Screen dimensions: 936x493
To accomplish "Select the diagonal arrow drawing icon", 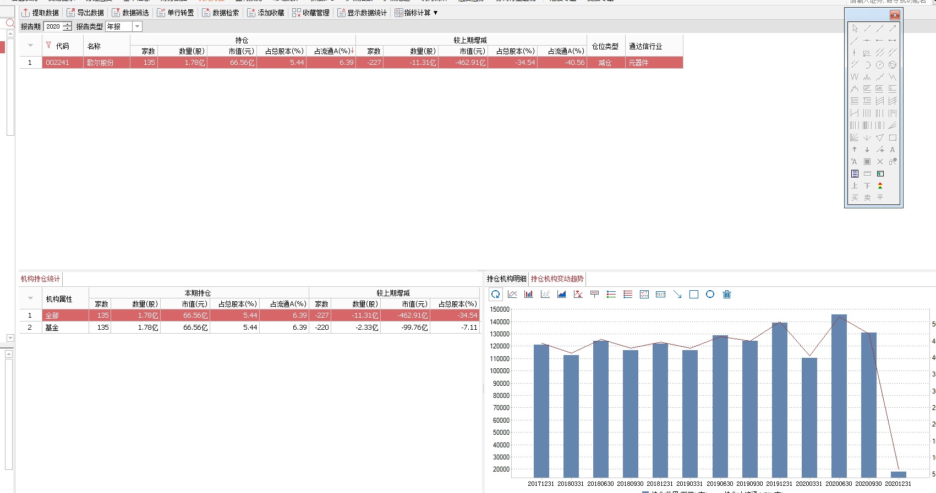I will 677,295.
